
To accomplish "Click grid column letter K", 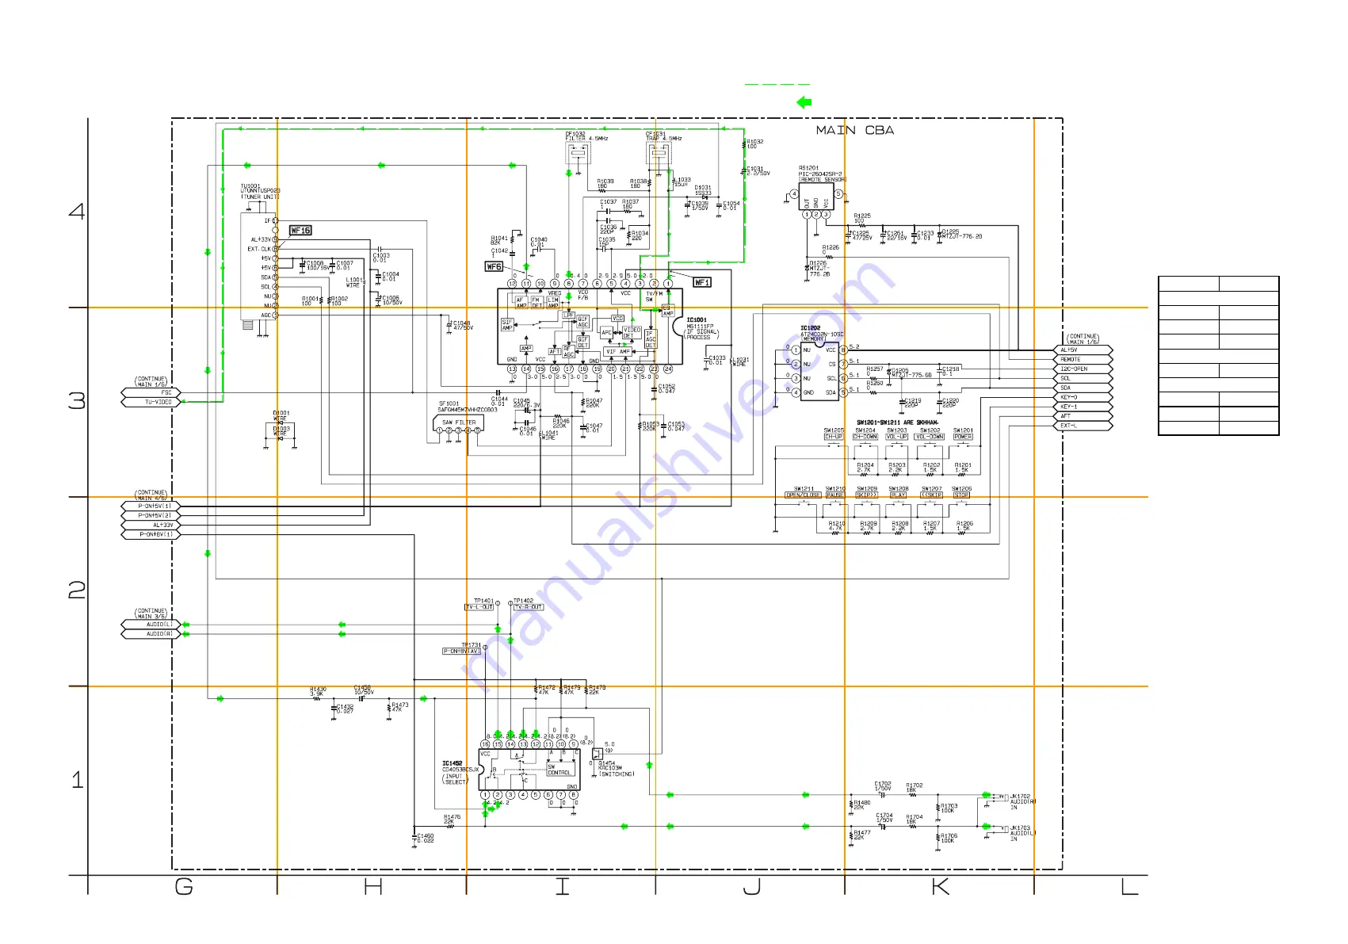I will pos(941,886).
